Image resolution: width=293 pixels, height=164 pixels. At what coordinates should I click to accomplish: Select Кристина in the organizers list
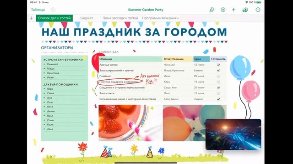53,73
